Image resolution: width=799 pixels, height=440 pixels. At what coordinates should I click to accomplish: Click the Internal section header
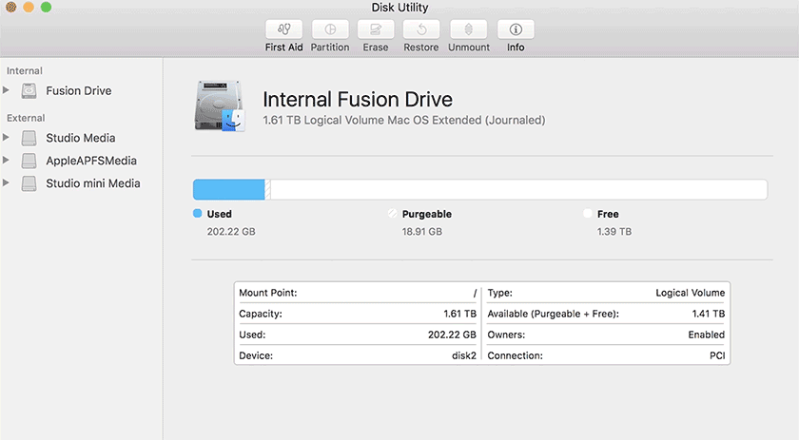[25, 70]
